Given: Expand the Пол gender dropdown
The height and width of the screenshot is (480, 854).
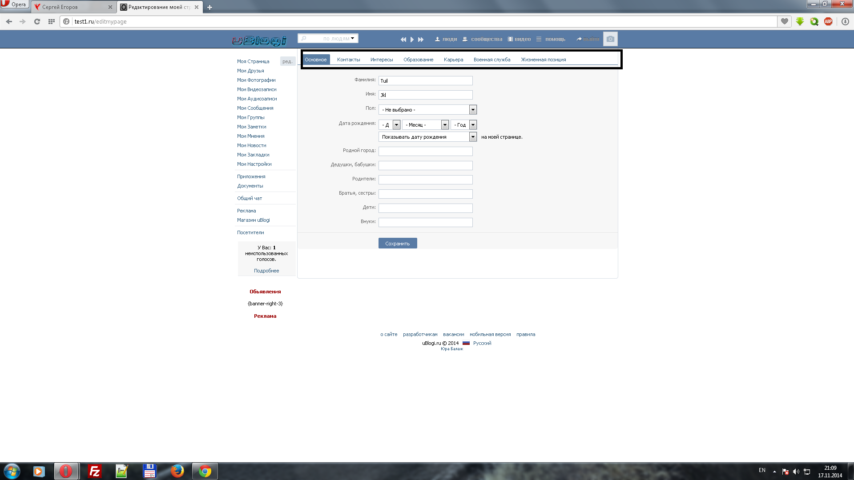Looking at the screenshot, I should [473, 110].
